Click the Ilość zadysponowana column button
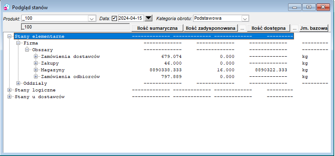 click(x=211, y=28)
